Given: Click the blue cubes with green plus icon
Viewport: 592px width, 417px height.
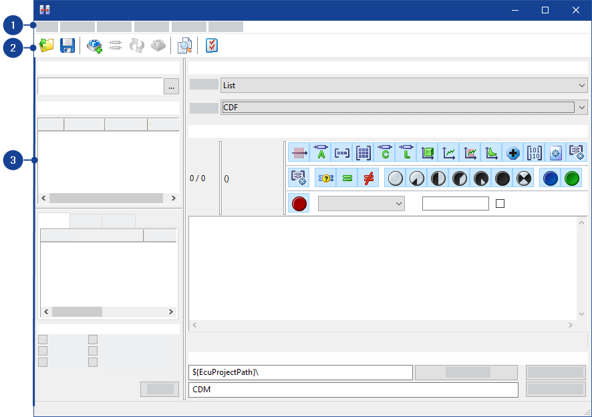Looking at the screenshot, I should tap(94, 45).
